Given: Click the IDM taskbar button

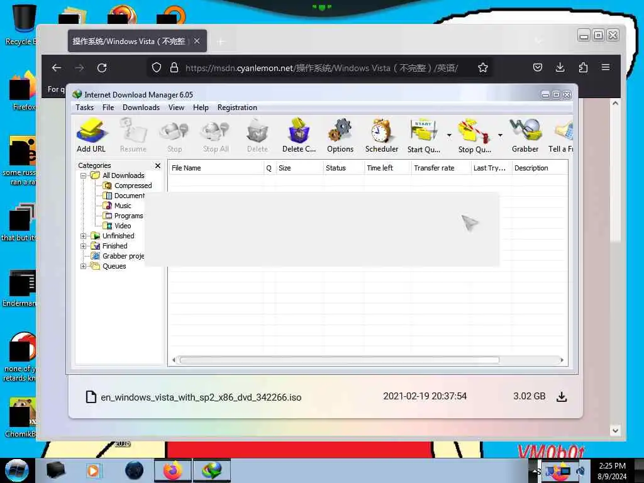Looking at the screenshot, I should (212, 470).
